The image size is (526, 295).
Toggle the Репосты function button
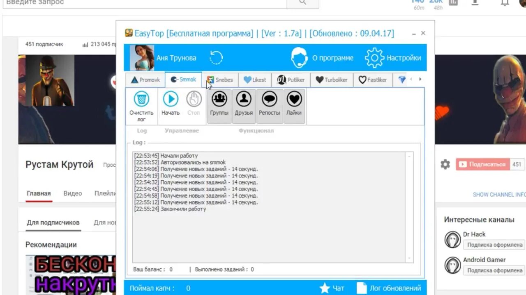269,106
